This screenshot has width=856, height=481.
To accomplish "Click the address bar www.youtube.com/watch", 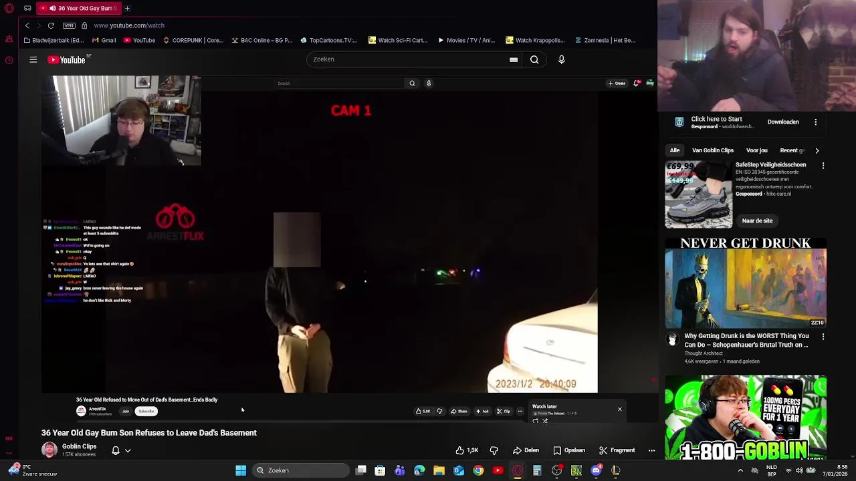I will 129,25.
